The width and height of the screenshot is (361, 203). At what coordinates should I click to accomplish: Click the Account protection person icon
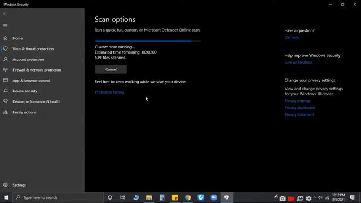(6, 59)
